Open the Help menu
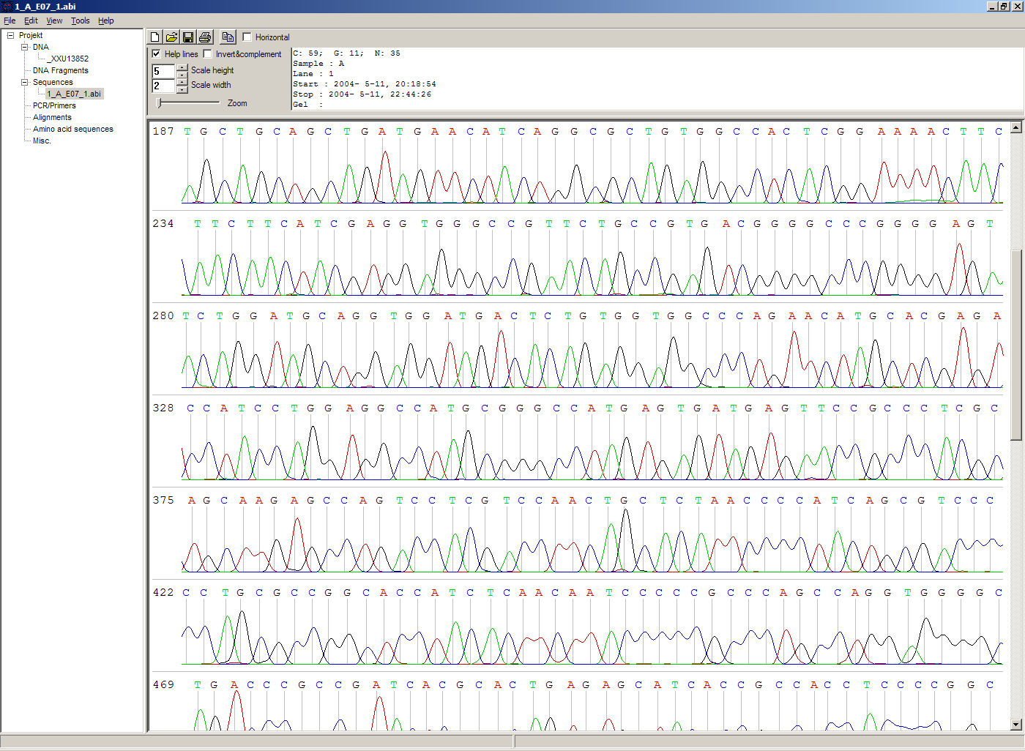1025x751 pixels. pyautogui.click(x=106, y=20)
